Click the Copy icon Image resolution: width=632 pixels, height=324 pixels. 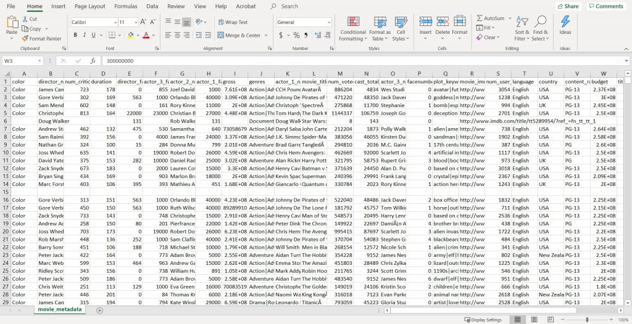(25, 28)
